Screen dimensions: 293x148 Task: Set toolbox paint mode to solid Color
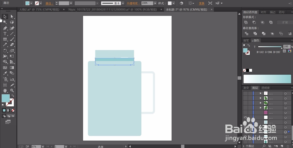4,110
